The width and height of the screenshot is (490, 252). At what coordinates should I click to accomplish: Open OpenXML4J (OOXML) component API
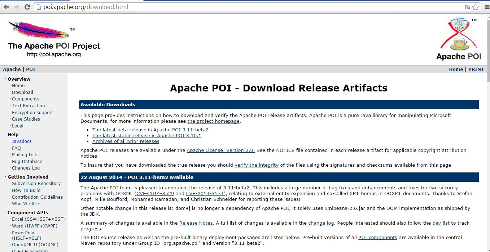tap(35, 245)
